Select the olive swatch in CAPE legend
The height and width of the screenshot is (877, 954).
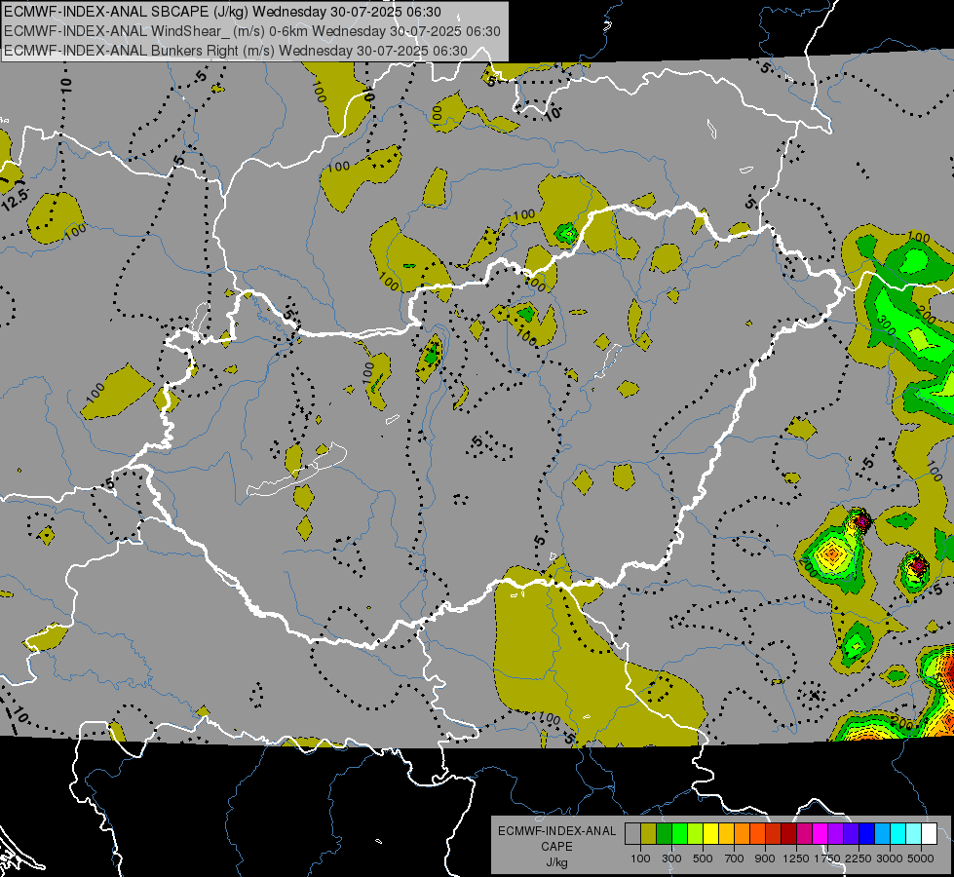coord(649,833)
